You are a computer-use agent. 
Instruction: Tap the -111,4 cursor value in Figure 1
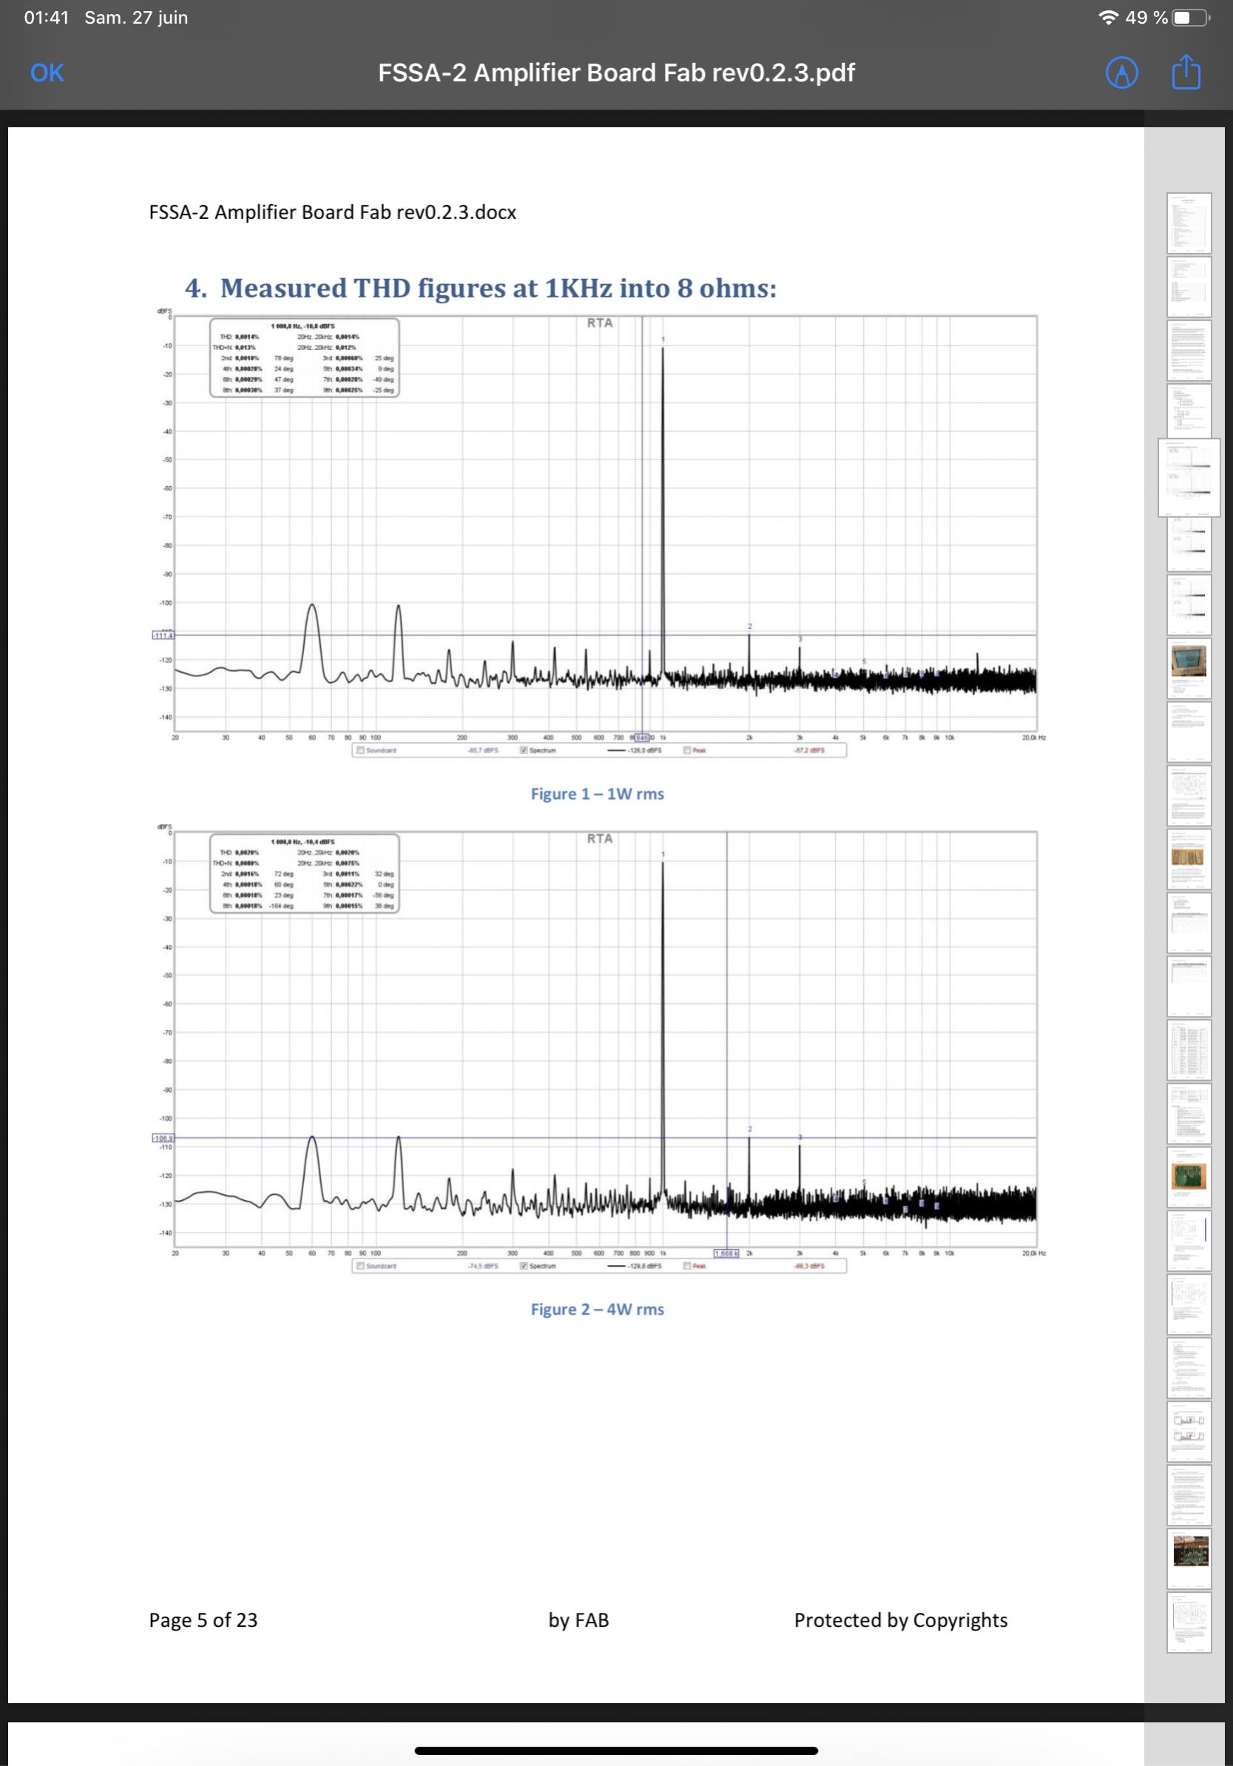tap(163, 636)
